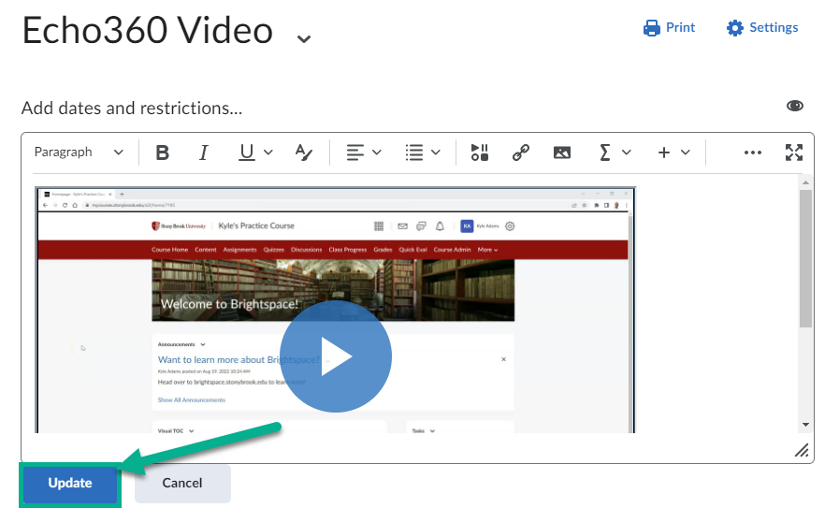
Task: Click mail envelope icon in preview
Action: tap(402, 226)
